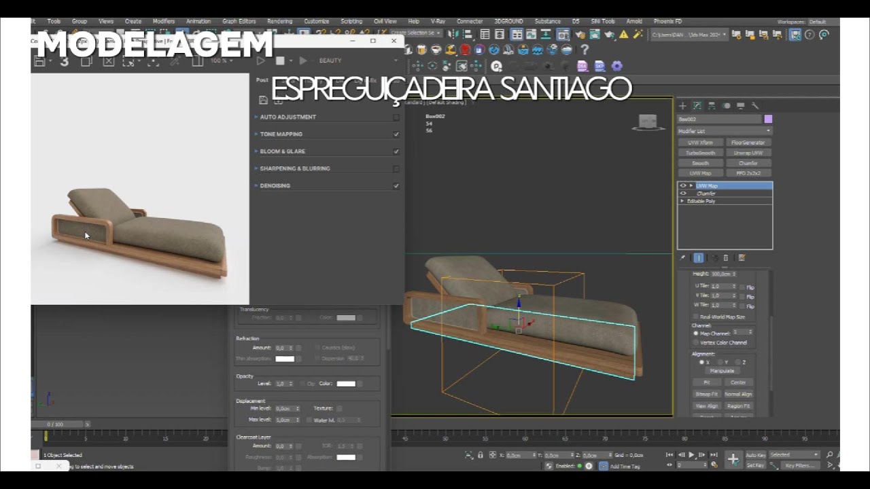Screen dimensions: 870x489
Task: Click the Manipulate alignment button
Action: pos(722,371)
